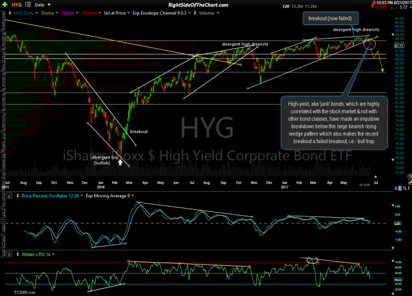The image size is (412, 296).
Task: Click the italic 120 value in header
Action: tap(286, 6)
